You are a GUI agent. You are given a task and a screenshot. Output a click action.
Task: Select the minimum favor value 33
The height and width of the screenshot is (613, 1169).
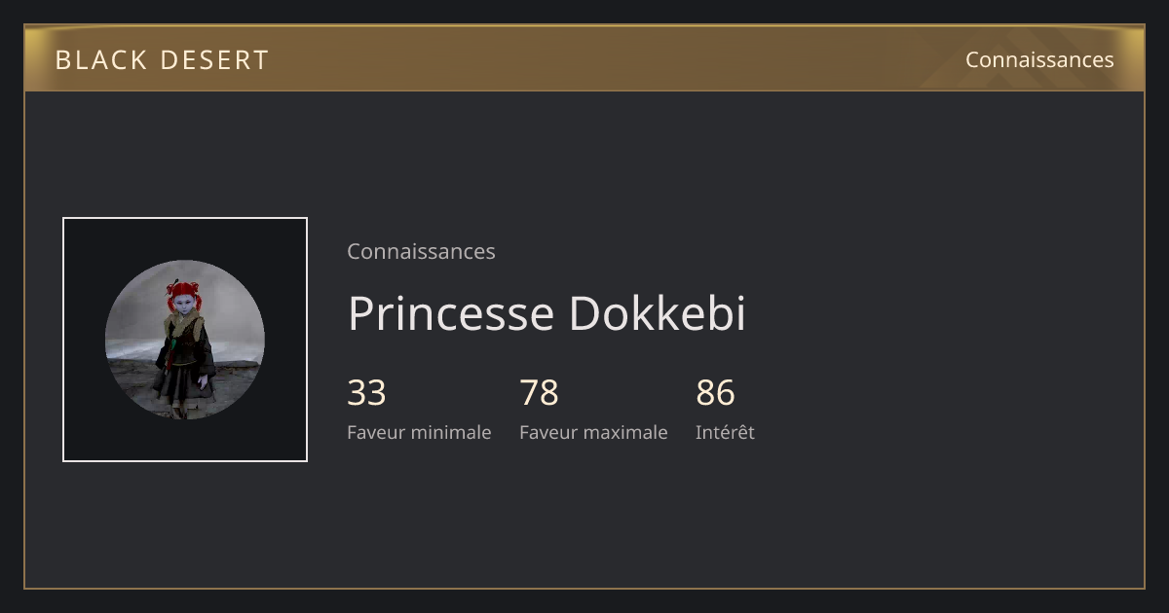(x=366, y=393)
